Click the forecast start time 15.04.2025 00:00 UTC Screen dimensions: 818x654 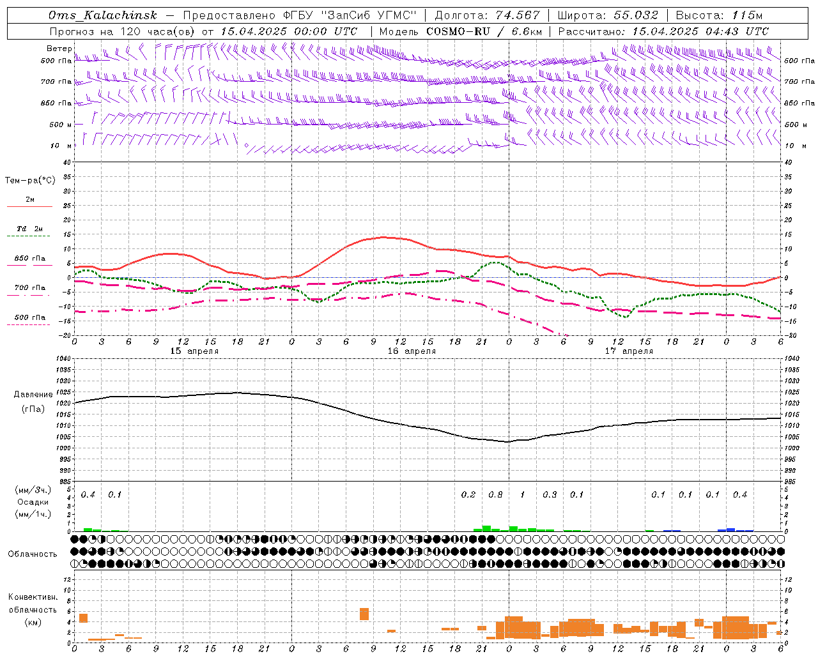coord(289,31)
